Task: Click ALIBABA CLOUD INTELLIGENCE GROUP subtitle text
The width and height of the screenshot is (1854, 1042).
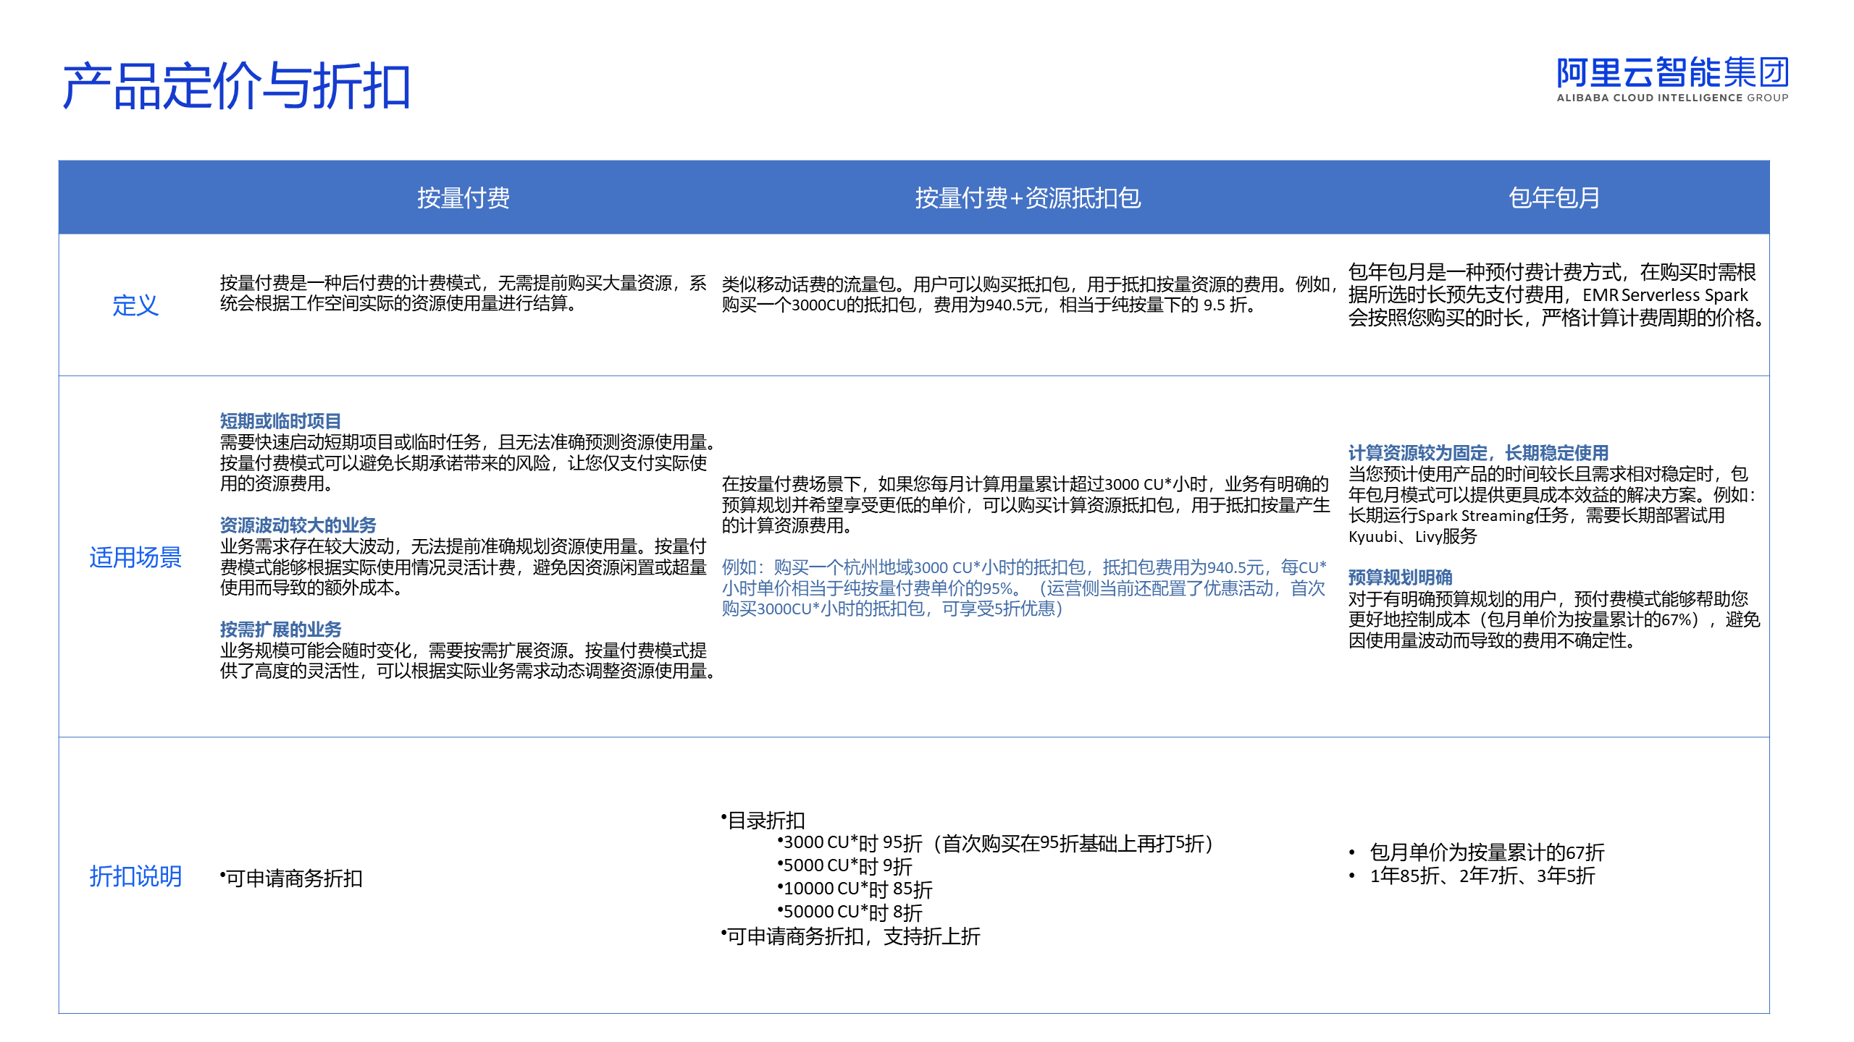Action: (x=1672, y=98)
